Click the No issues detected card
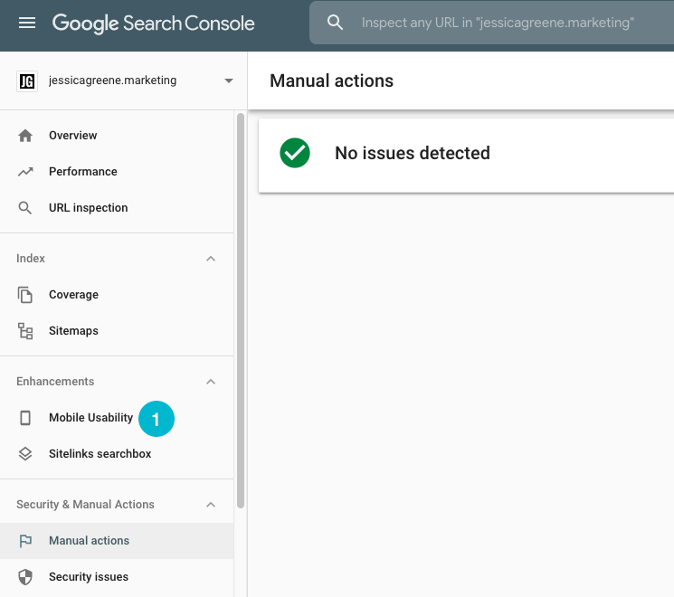Viewport: 674px width, 597px height. [467, 156]
